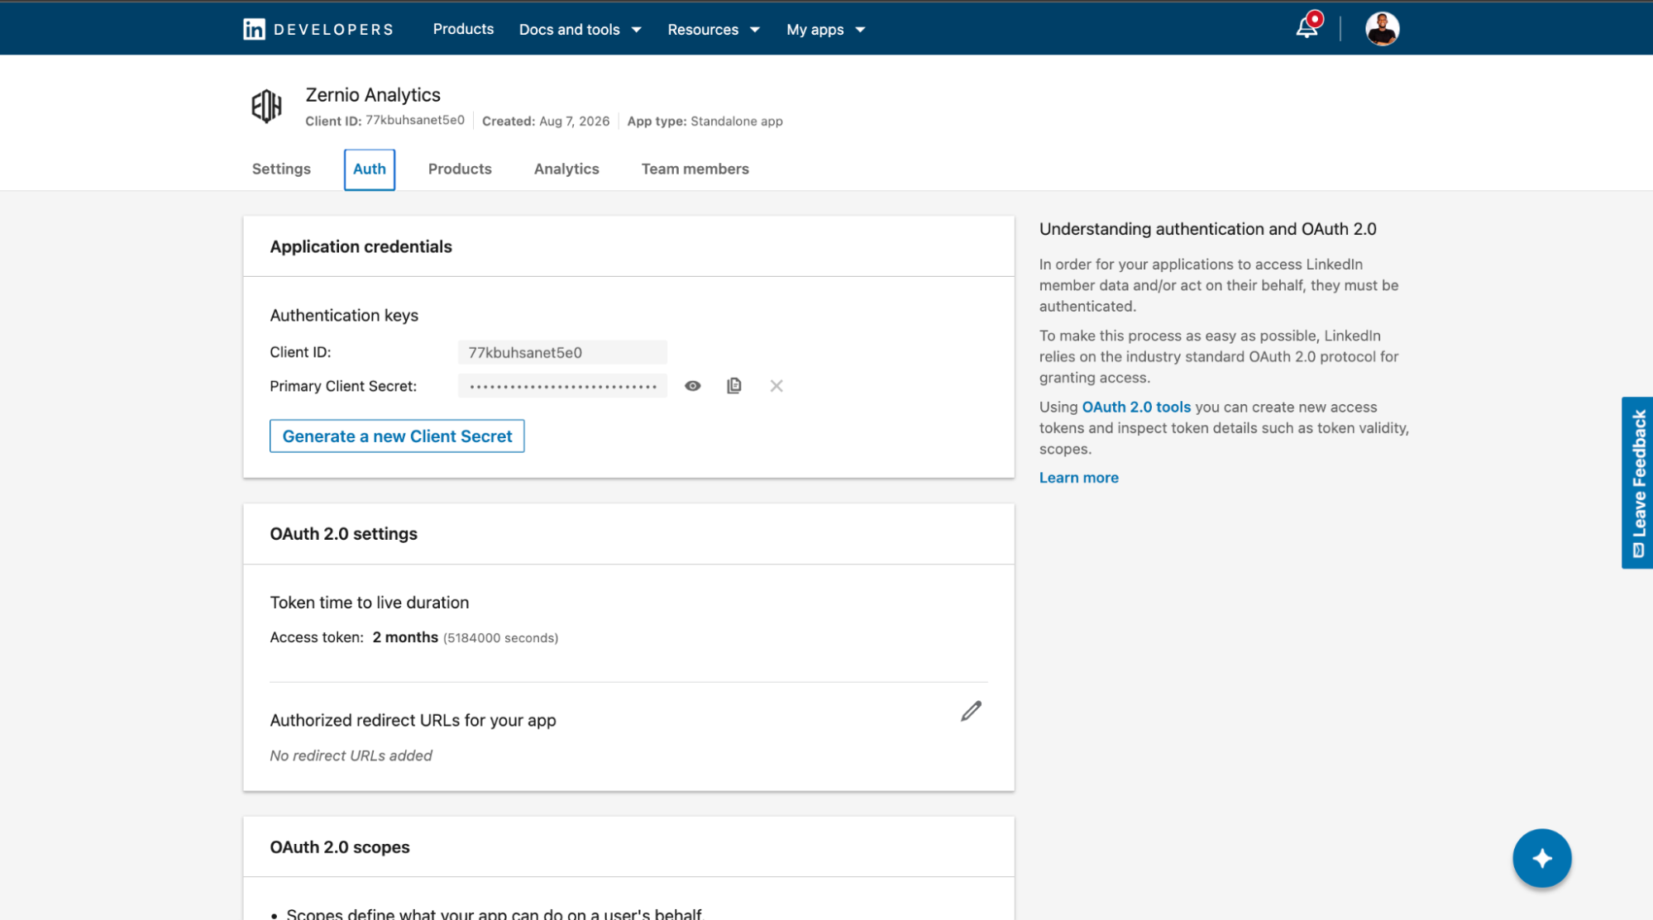
Task: Click the LinkedIn Developers logo
Action: (x=318, y=29)
